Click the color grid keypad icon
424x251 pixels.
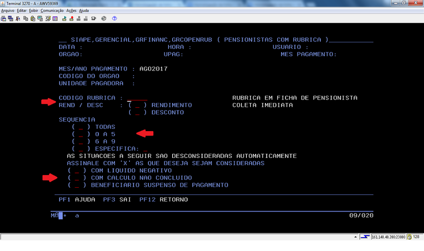(55, 19)
